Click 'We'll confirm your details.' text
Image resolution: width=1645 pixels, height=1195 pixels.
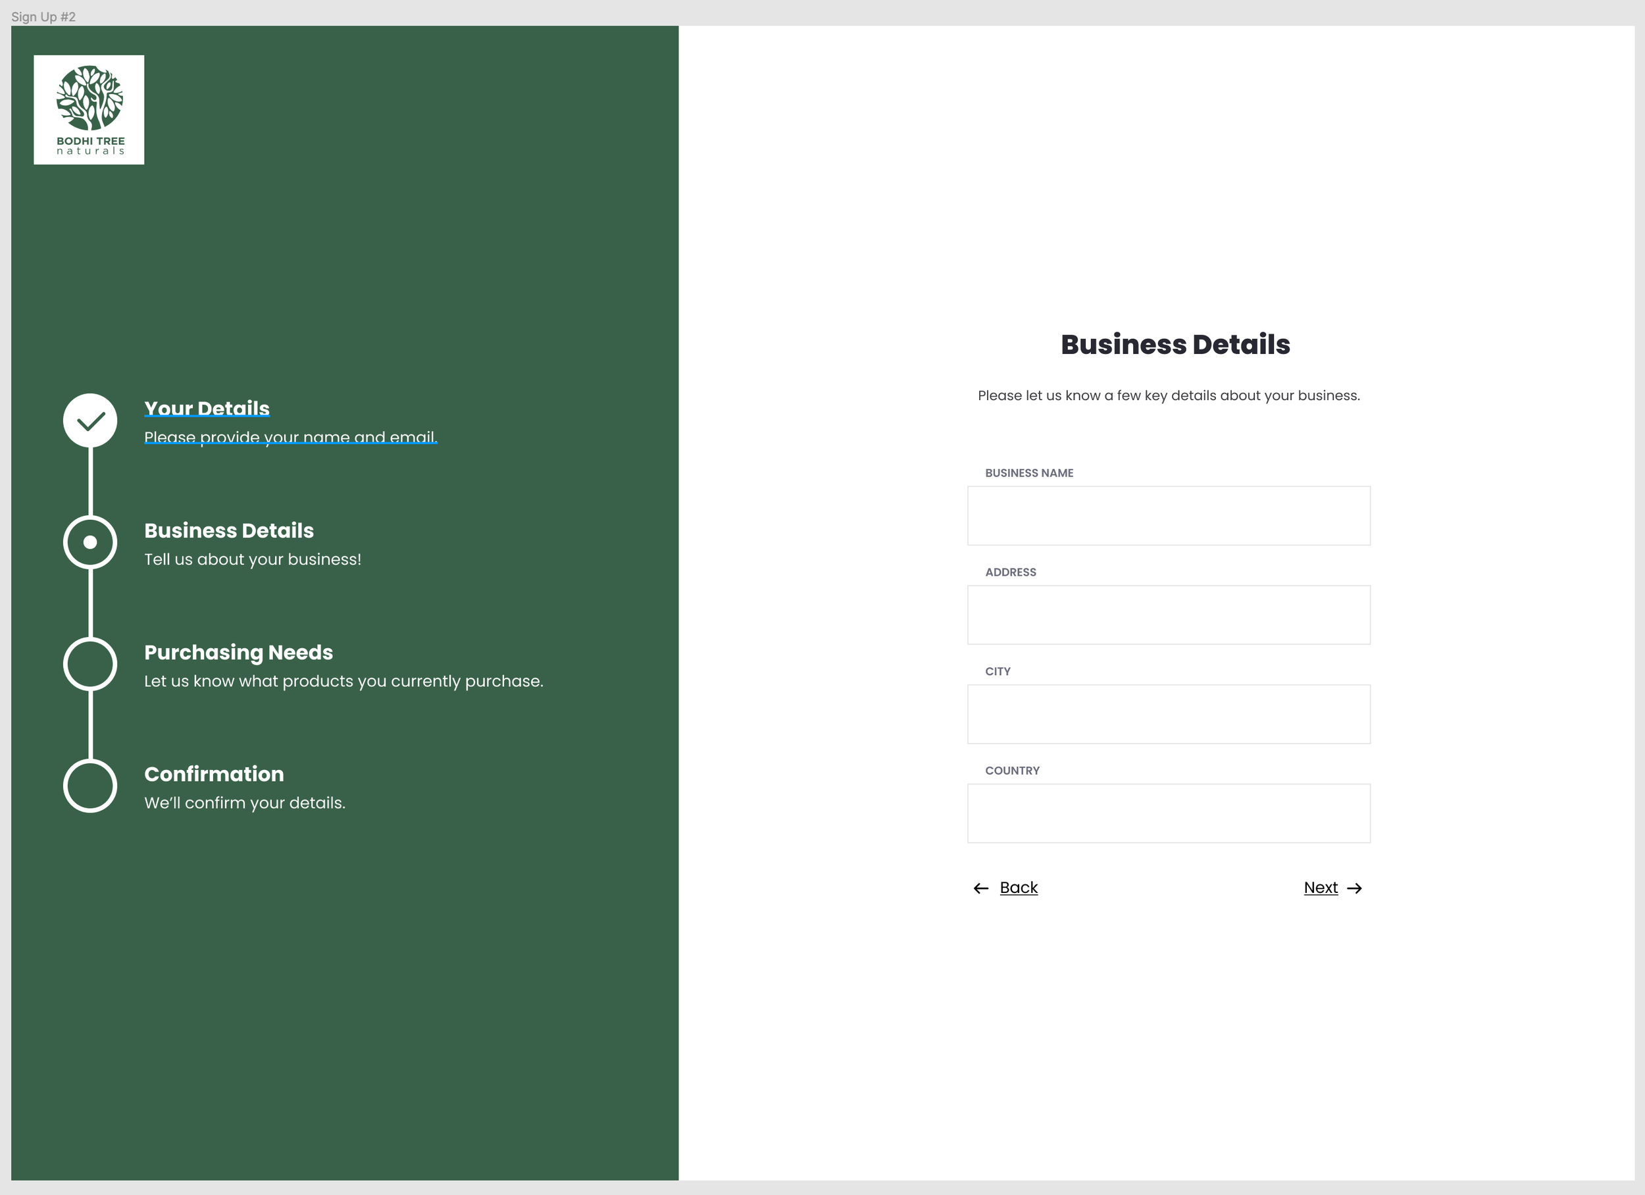pos(245,803)
